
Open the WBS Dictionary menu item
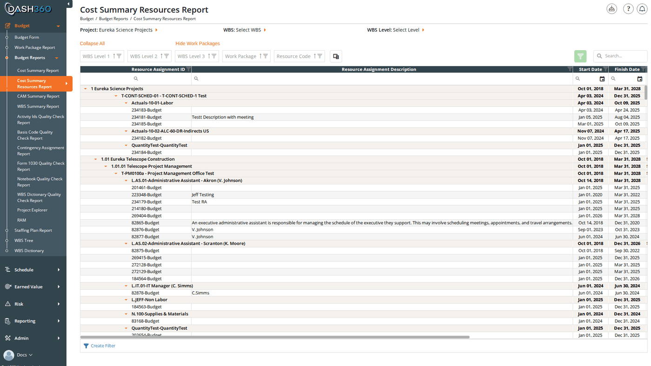[29, 251]
